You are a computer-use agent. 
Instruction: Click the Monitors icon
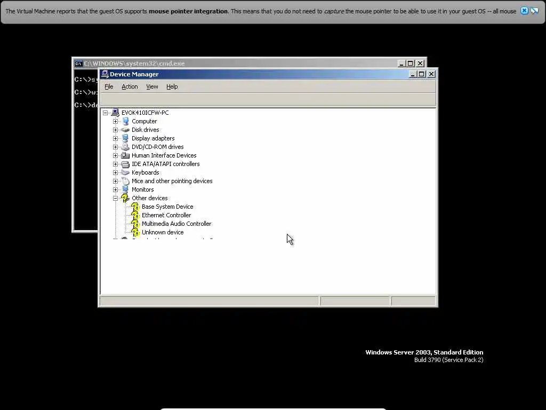point(125,190)
